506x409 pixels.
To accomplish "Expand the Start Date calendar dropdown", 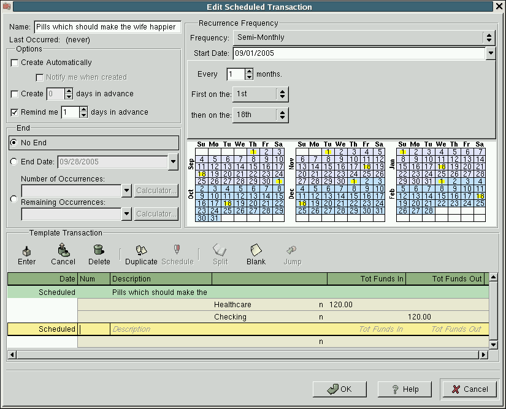I will (x=489, y=53).
